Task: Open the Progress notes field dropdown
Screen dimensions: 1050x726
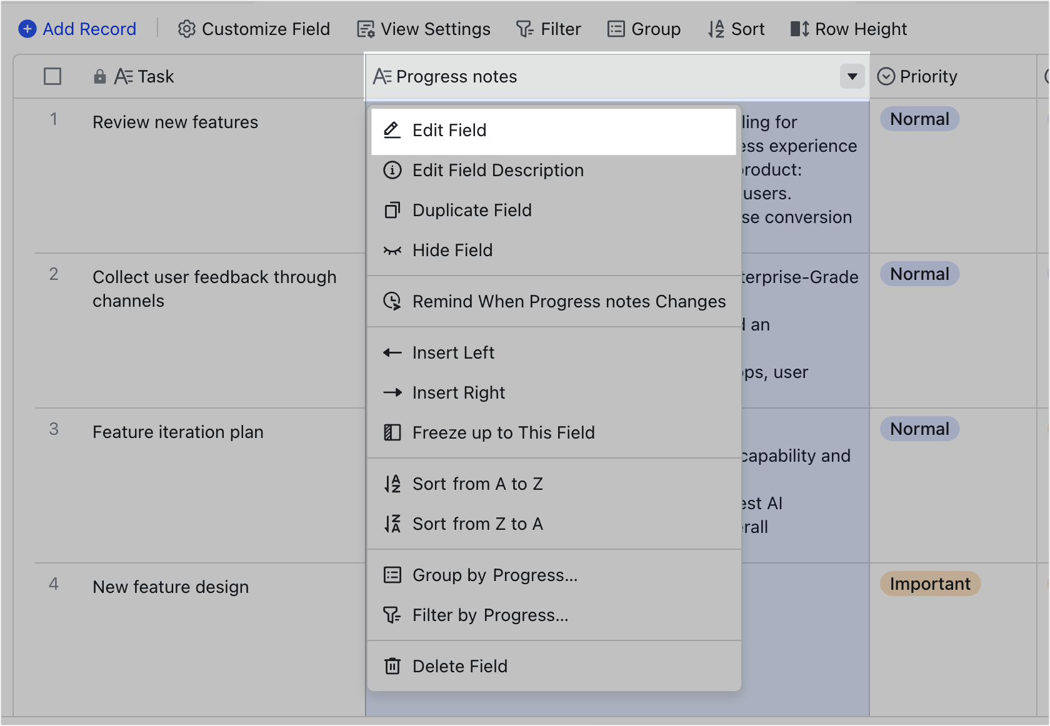Action: click(x=851, y=76)
